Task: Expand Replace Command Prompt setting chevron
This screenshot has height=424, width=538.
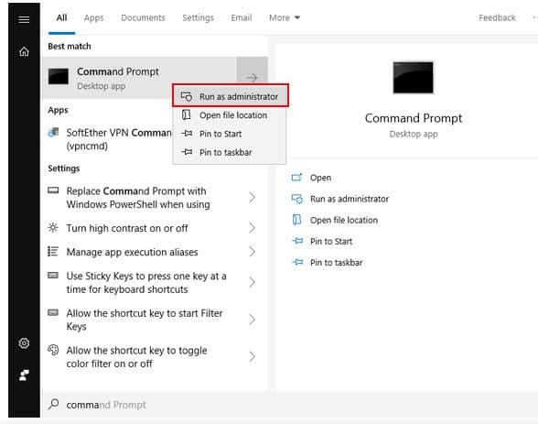Action: (x=253, y=198)
